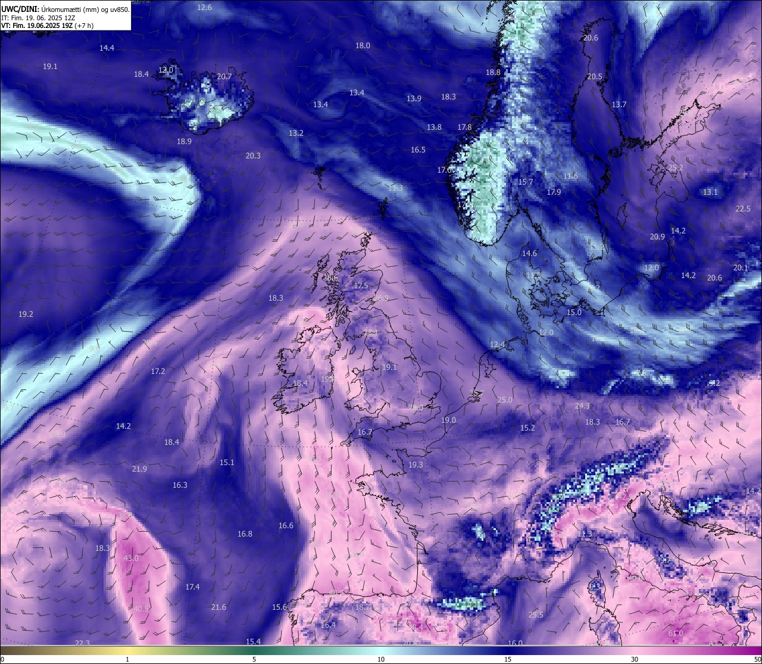
Task: Click the 18.0 value label
Action: (x=363, y=45)
